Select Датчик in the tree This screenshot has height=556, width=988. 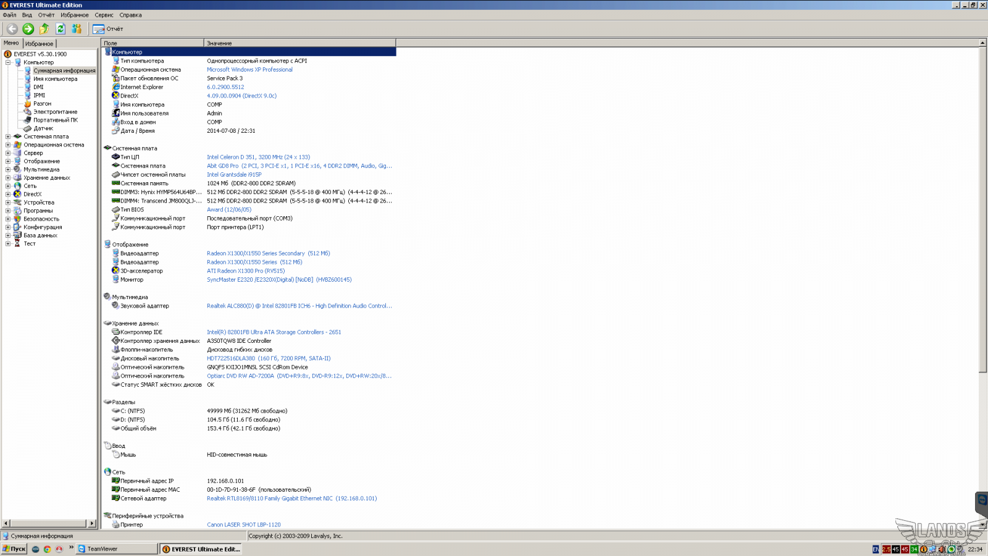(x=43, y=128)
